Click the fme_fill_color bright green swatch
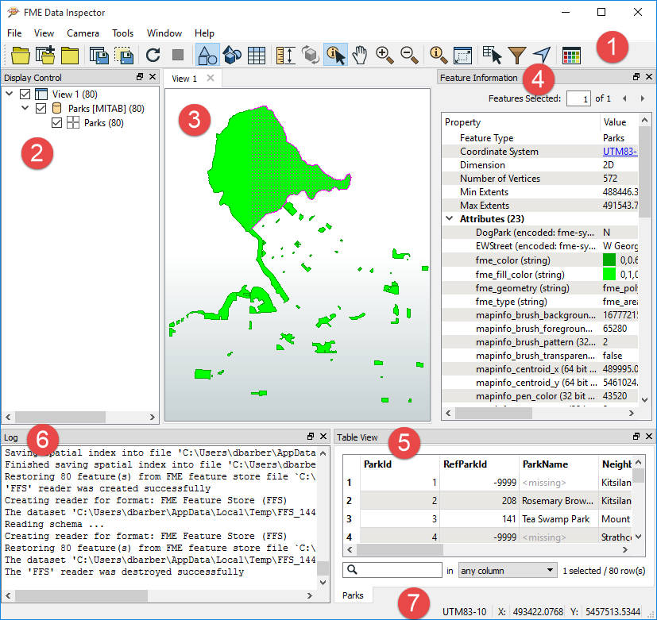657x620 pixels. click(609, 274)
